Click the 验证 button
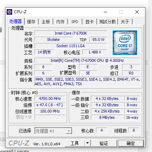Image resolution: width=152 pixels, height=152 pixels. click(x=104, y=143)
